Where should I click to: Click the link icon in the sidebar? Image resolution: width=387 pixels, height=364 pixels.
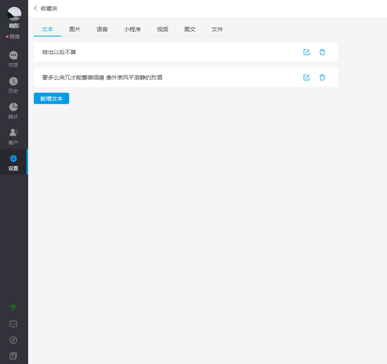[x=13, y=340]
